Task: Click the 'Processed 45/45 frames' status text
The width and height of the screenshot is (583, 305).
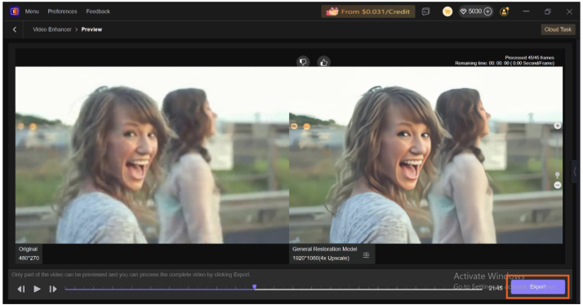Action: point(529,58)
